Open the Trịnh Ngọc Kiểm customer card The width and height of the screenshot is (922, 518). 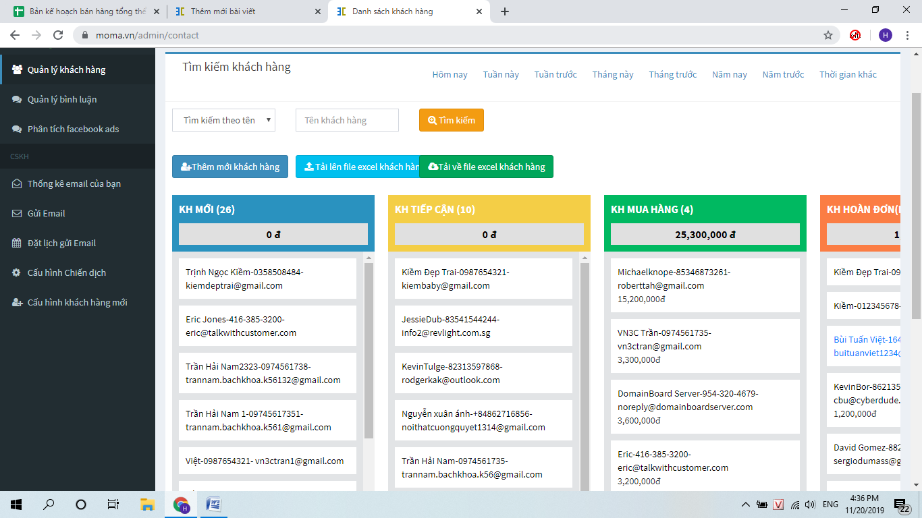267,279
